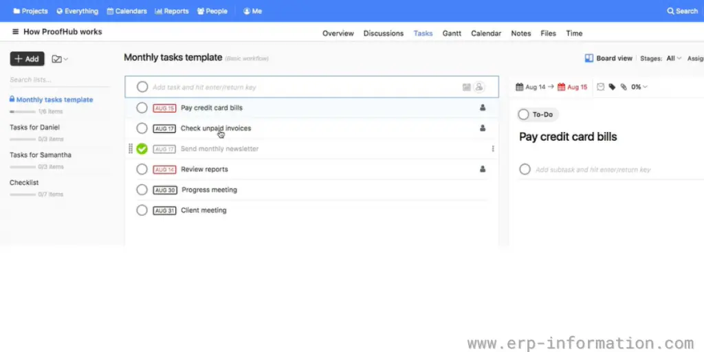
Task: Open the hamburger menu beside How ProofHub works
Action: click(16, 32)
